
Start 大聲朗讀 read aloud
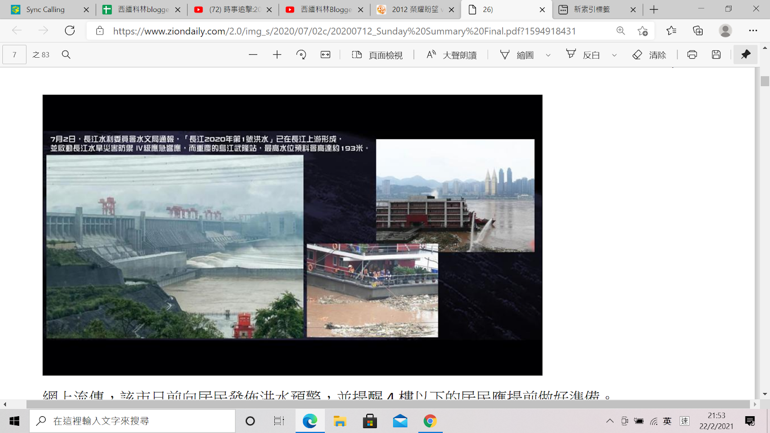451,55
